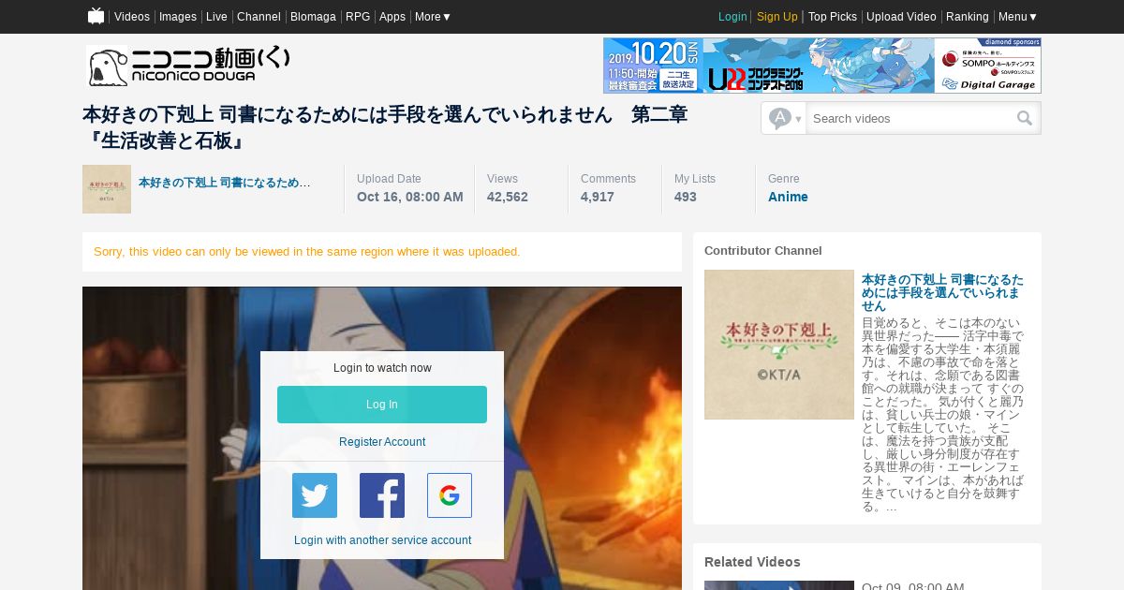Click the small channel thumbnail under the title
Screen dimensions: 1124x590
coord(107,189)
